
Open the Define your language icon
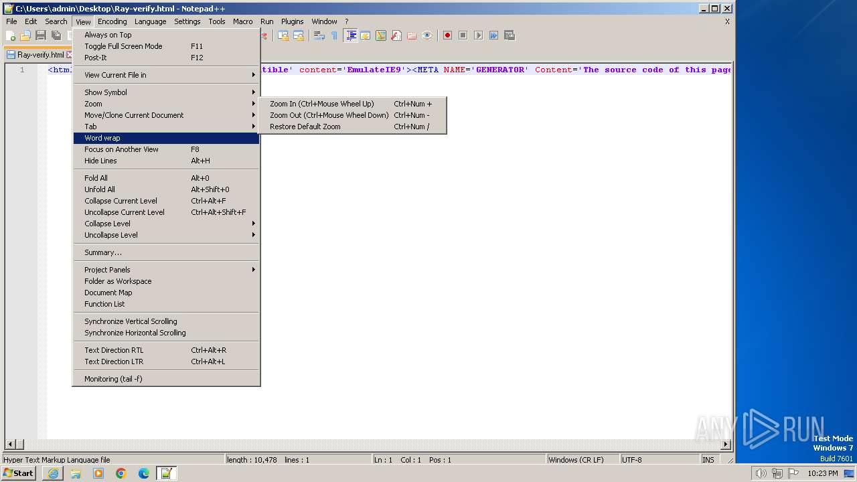(x=366, y=35)
